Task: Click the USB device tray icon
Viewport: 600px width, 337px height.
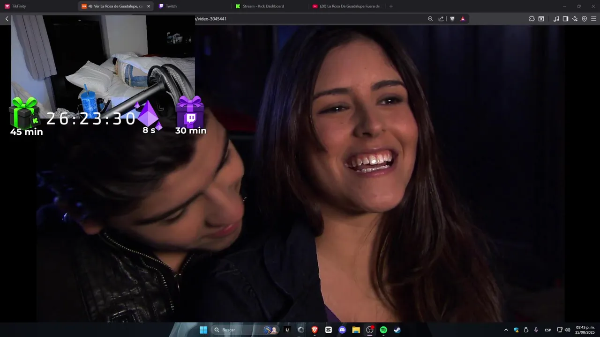Action: [526, 330]
